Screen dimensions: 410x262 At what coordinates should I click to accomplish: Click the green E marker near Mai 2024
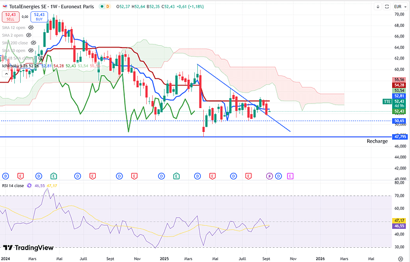[53, 176]
